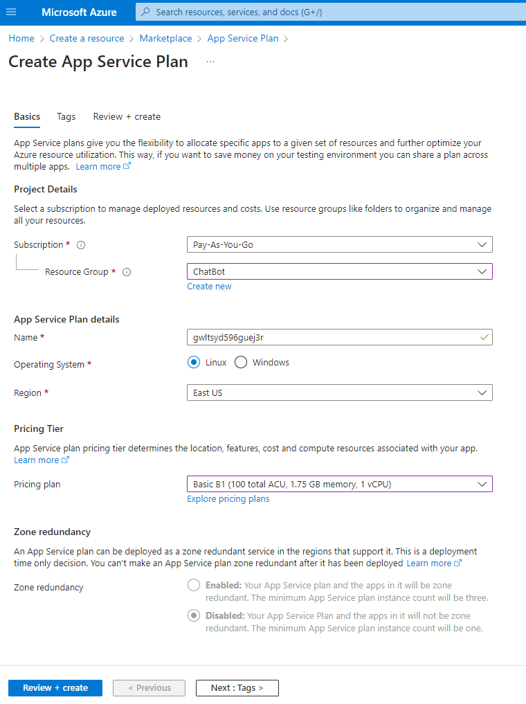Select the Windows operating system radio

pos(241,362)
